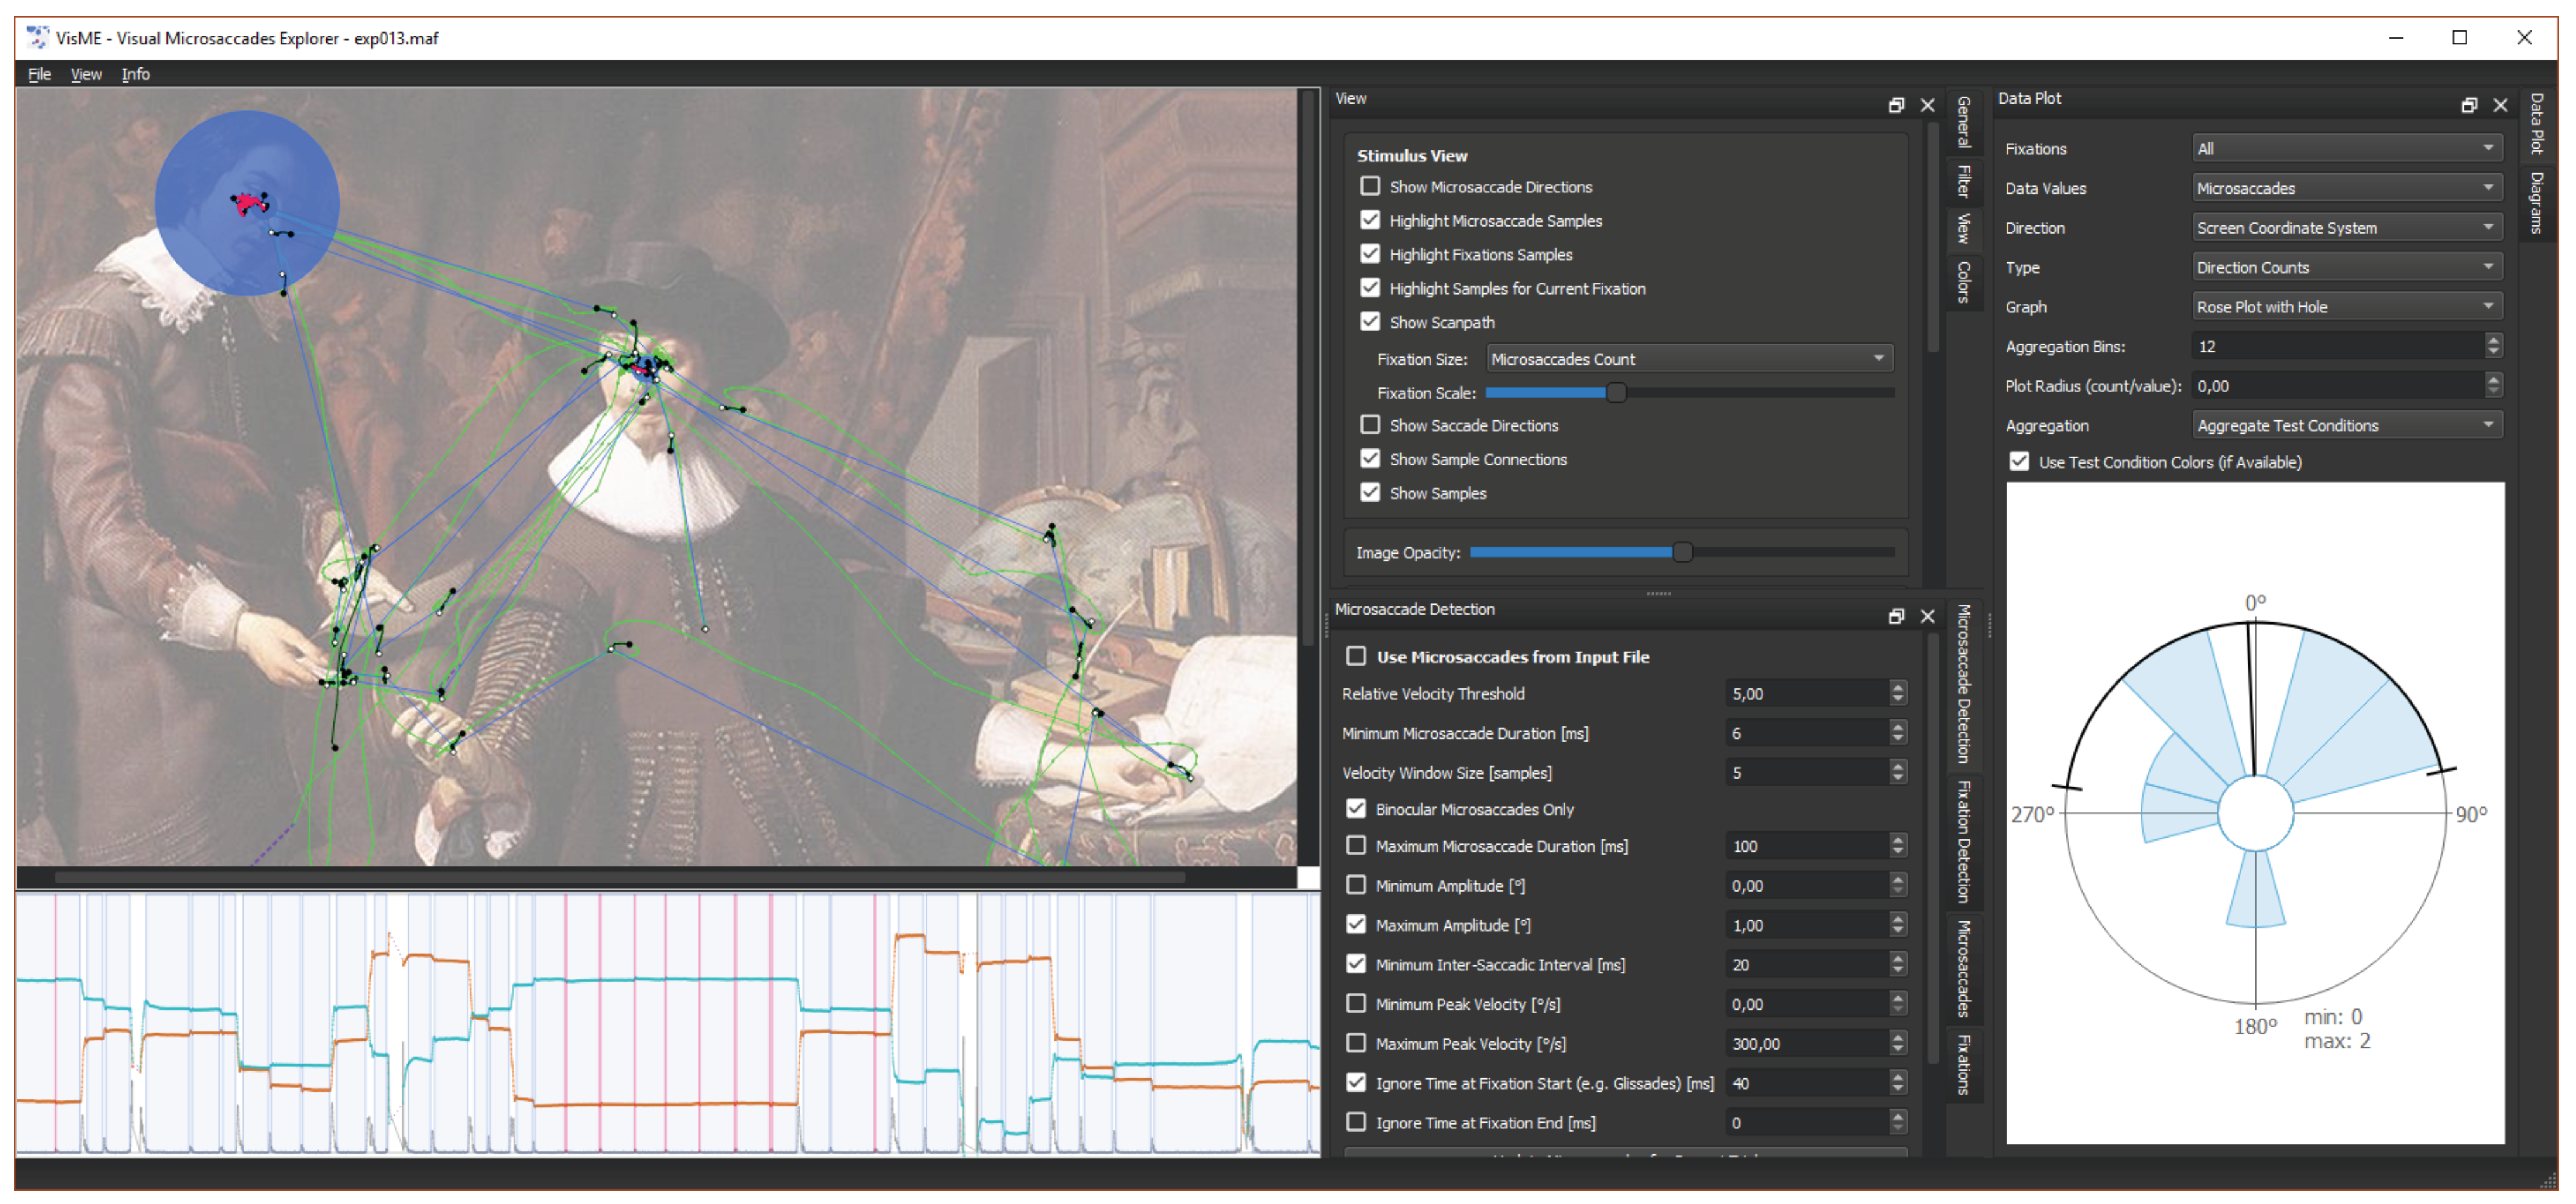Undock the Microsaccade Detection panel

(x=1896, y=616)
